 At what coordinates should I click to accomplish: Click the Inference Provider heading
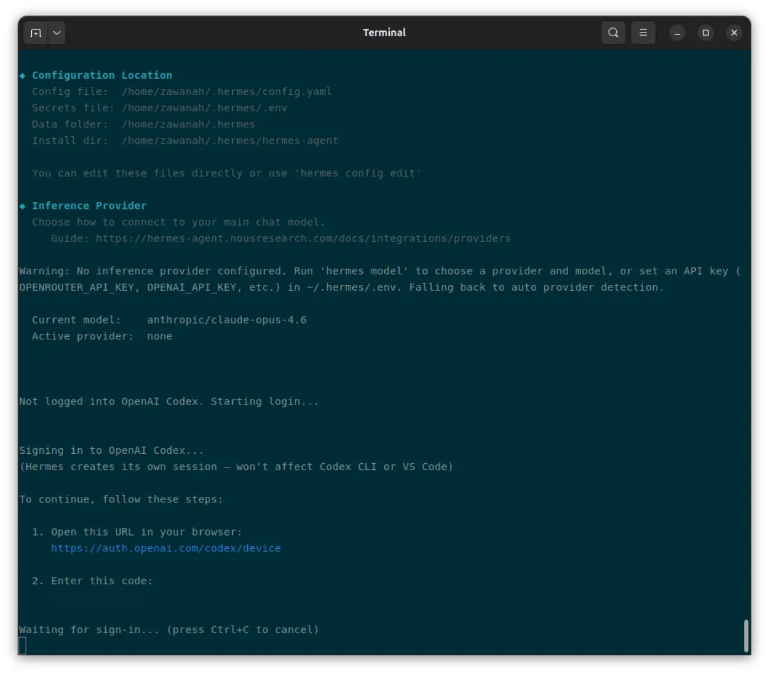point(89,206)
